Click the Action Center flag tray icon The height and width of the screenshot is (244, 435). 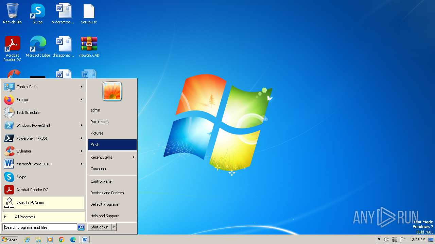(x=403, y=240)
